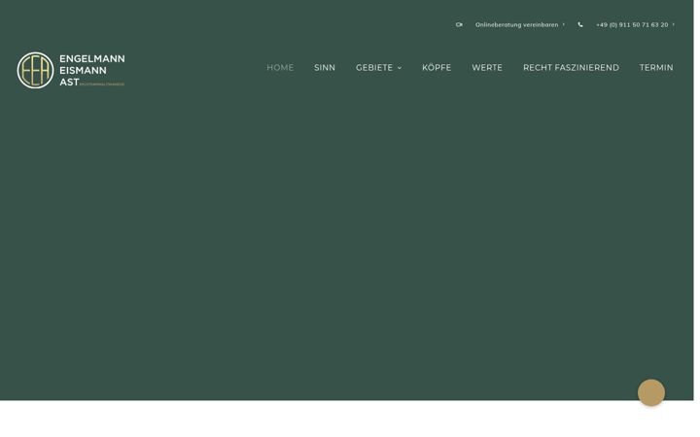
Task: Open the RECHT FASZINIEREND menu item
Action: click(571, 68)
